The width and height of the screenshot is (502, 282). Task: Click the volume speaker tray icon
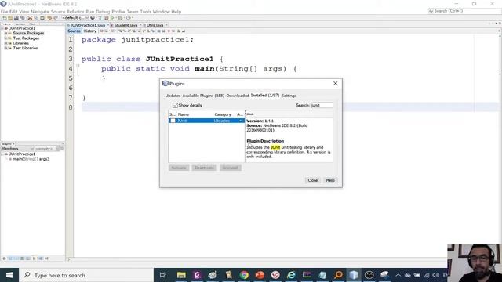tap(436, 275)
